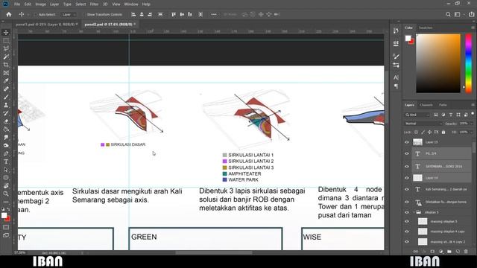This screenshot has height=268, width=477.
Task: Open the Auto-Select Layer dropdown
Action: [69, 14]
